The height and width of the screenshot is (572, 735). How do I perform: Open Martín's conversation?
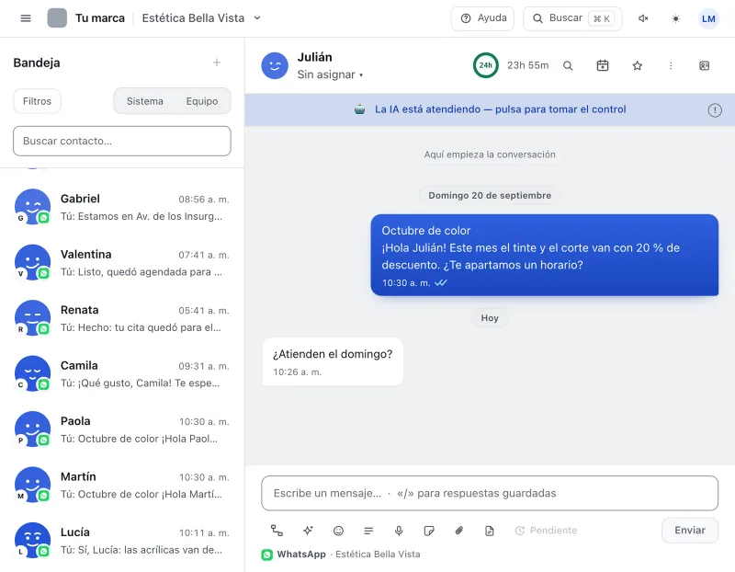122,485
